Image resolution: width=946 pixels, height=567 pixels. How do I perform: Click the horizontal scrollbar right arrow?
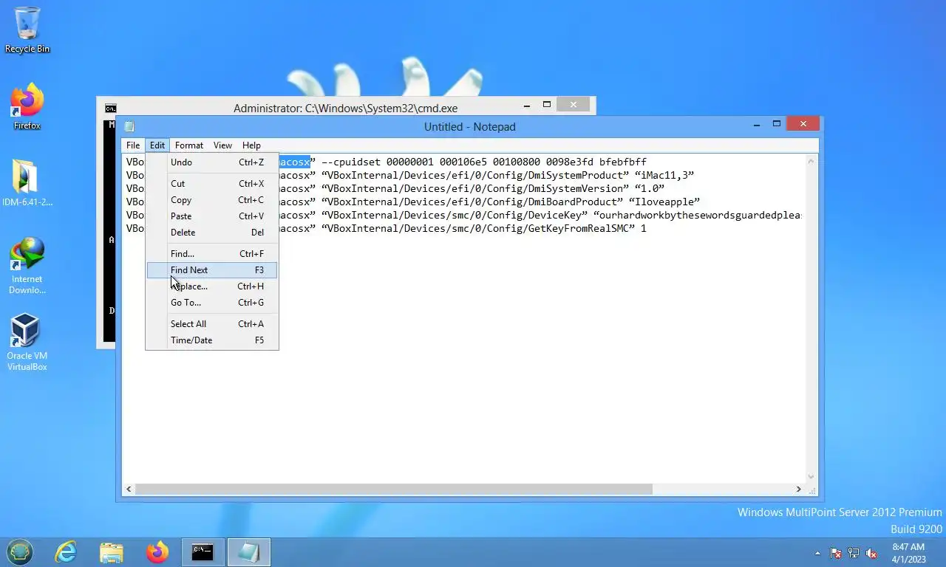[798, 489]
